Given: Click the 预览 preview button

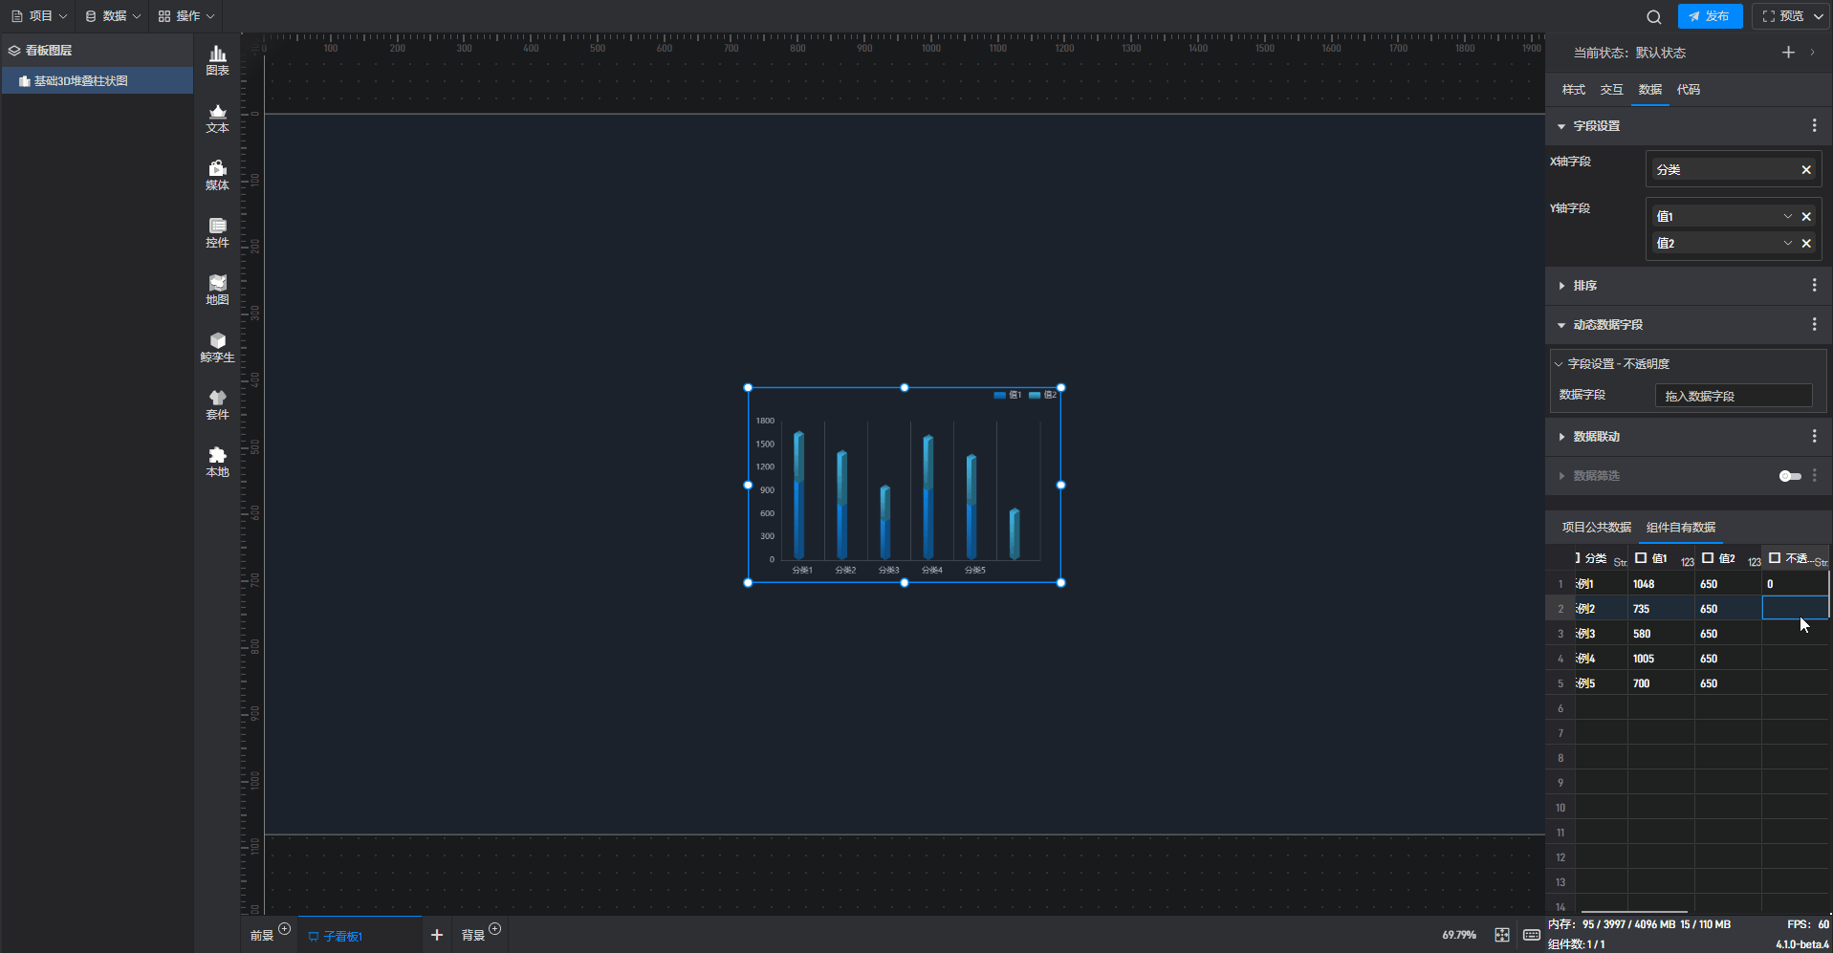Looking at the screenshot, I should pyautogui.click(x=1783, y=16).
